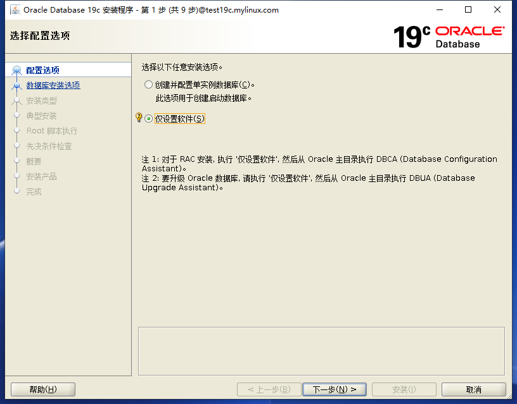Click the step marker icon beside 完成
The width and height of the screenshot is (517, 404).
[16, 192]
